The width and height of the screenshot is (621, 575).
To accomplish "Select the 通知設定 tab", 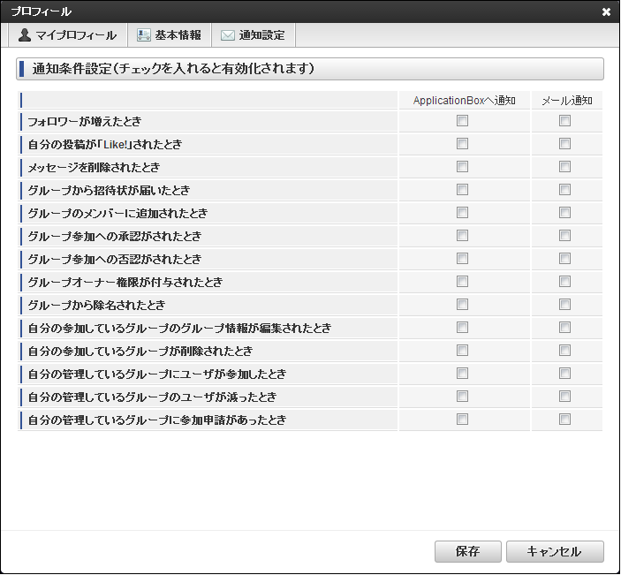I will pos(254,35).
